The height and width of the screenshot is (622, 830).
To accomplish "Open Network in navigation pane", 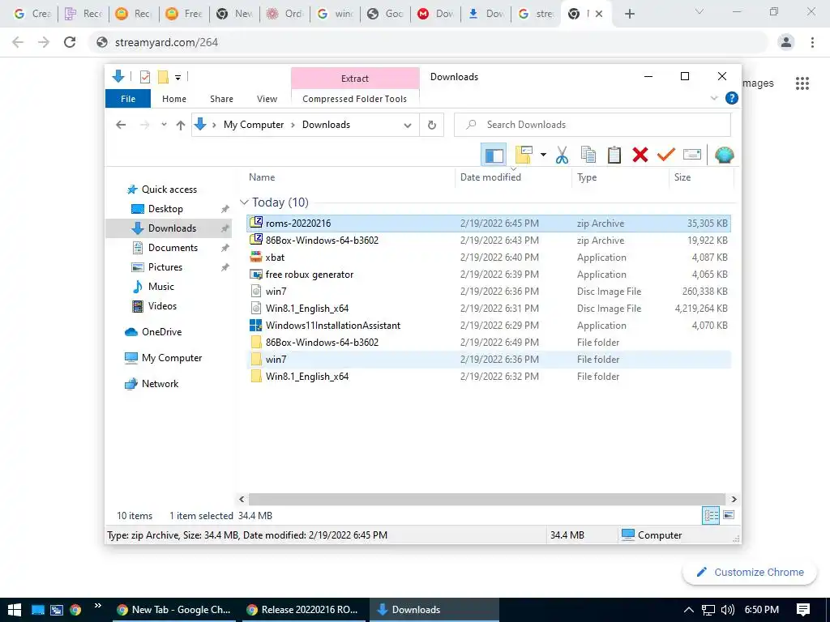I will coord(160,383).
